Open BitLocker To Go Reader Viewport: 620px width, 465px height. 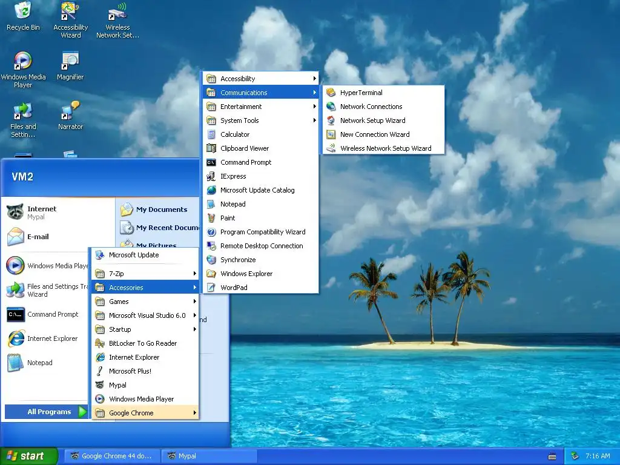(x=145, y=343)
